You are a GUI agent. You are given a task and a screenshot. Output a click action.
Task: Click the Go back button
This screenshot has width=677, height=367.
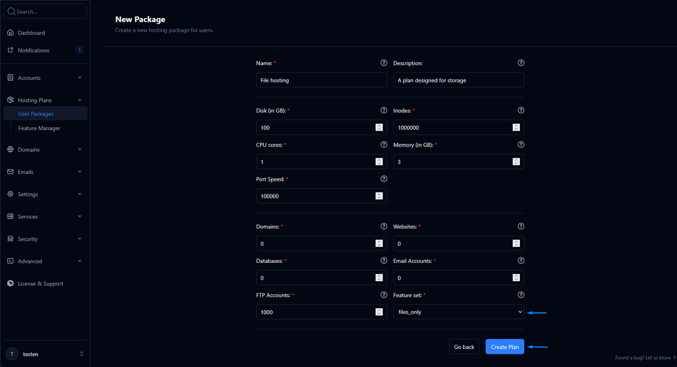coord(464,347)
